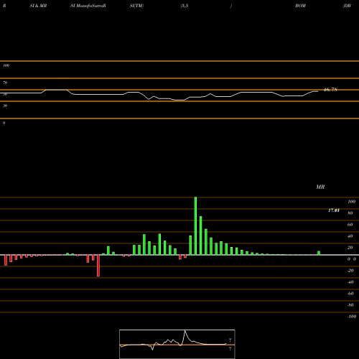
Task: Click the 70 level label on RSI axis
Action: pyautogui.click(x=5, y=83)
